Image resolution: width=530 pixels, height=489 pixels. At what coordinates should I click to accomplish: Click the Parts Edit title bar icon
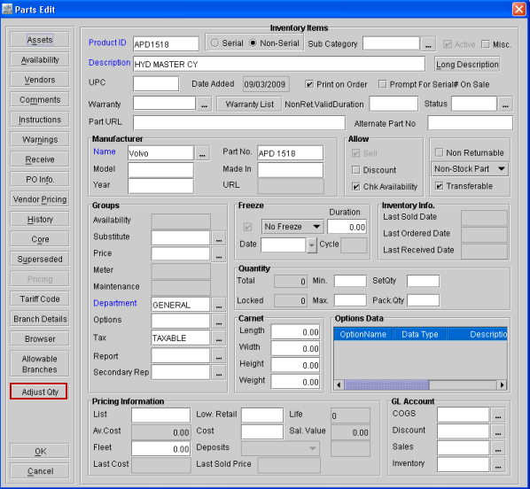click(7, 9)
